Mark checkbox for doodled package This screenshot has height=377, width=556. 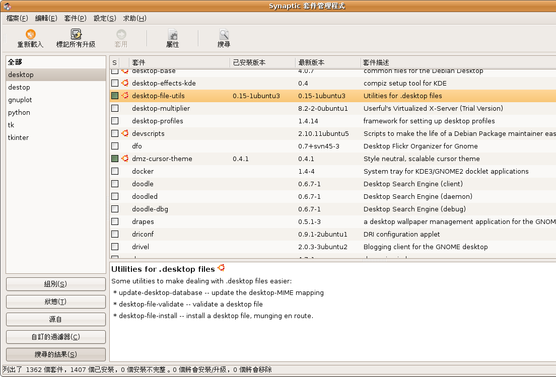point(115,196)
